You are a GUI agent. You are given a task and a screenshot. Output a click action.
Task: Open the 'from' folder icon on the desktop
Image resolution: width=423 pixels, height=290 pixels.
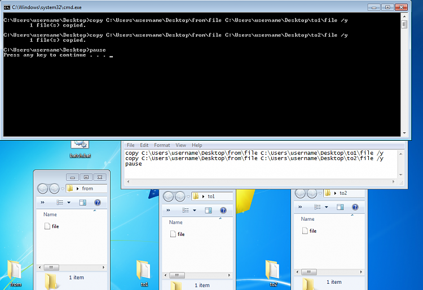15,273
